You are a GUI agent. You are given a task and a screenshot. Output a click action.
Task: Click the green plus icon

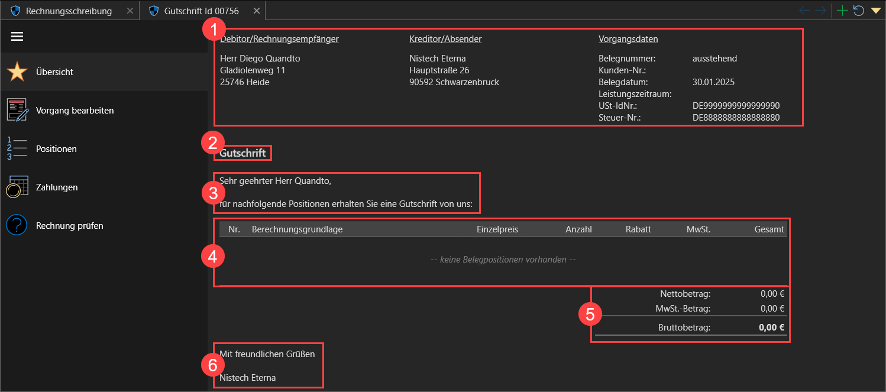click(x=842, y=11)
